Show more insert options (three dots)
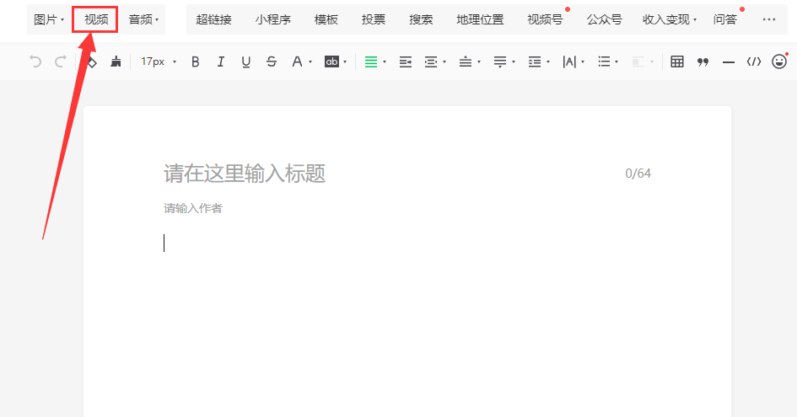This screenshot has height=417, width=797. 769,20
